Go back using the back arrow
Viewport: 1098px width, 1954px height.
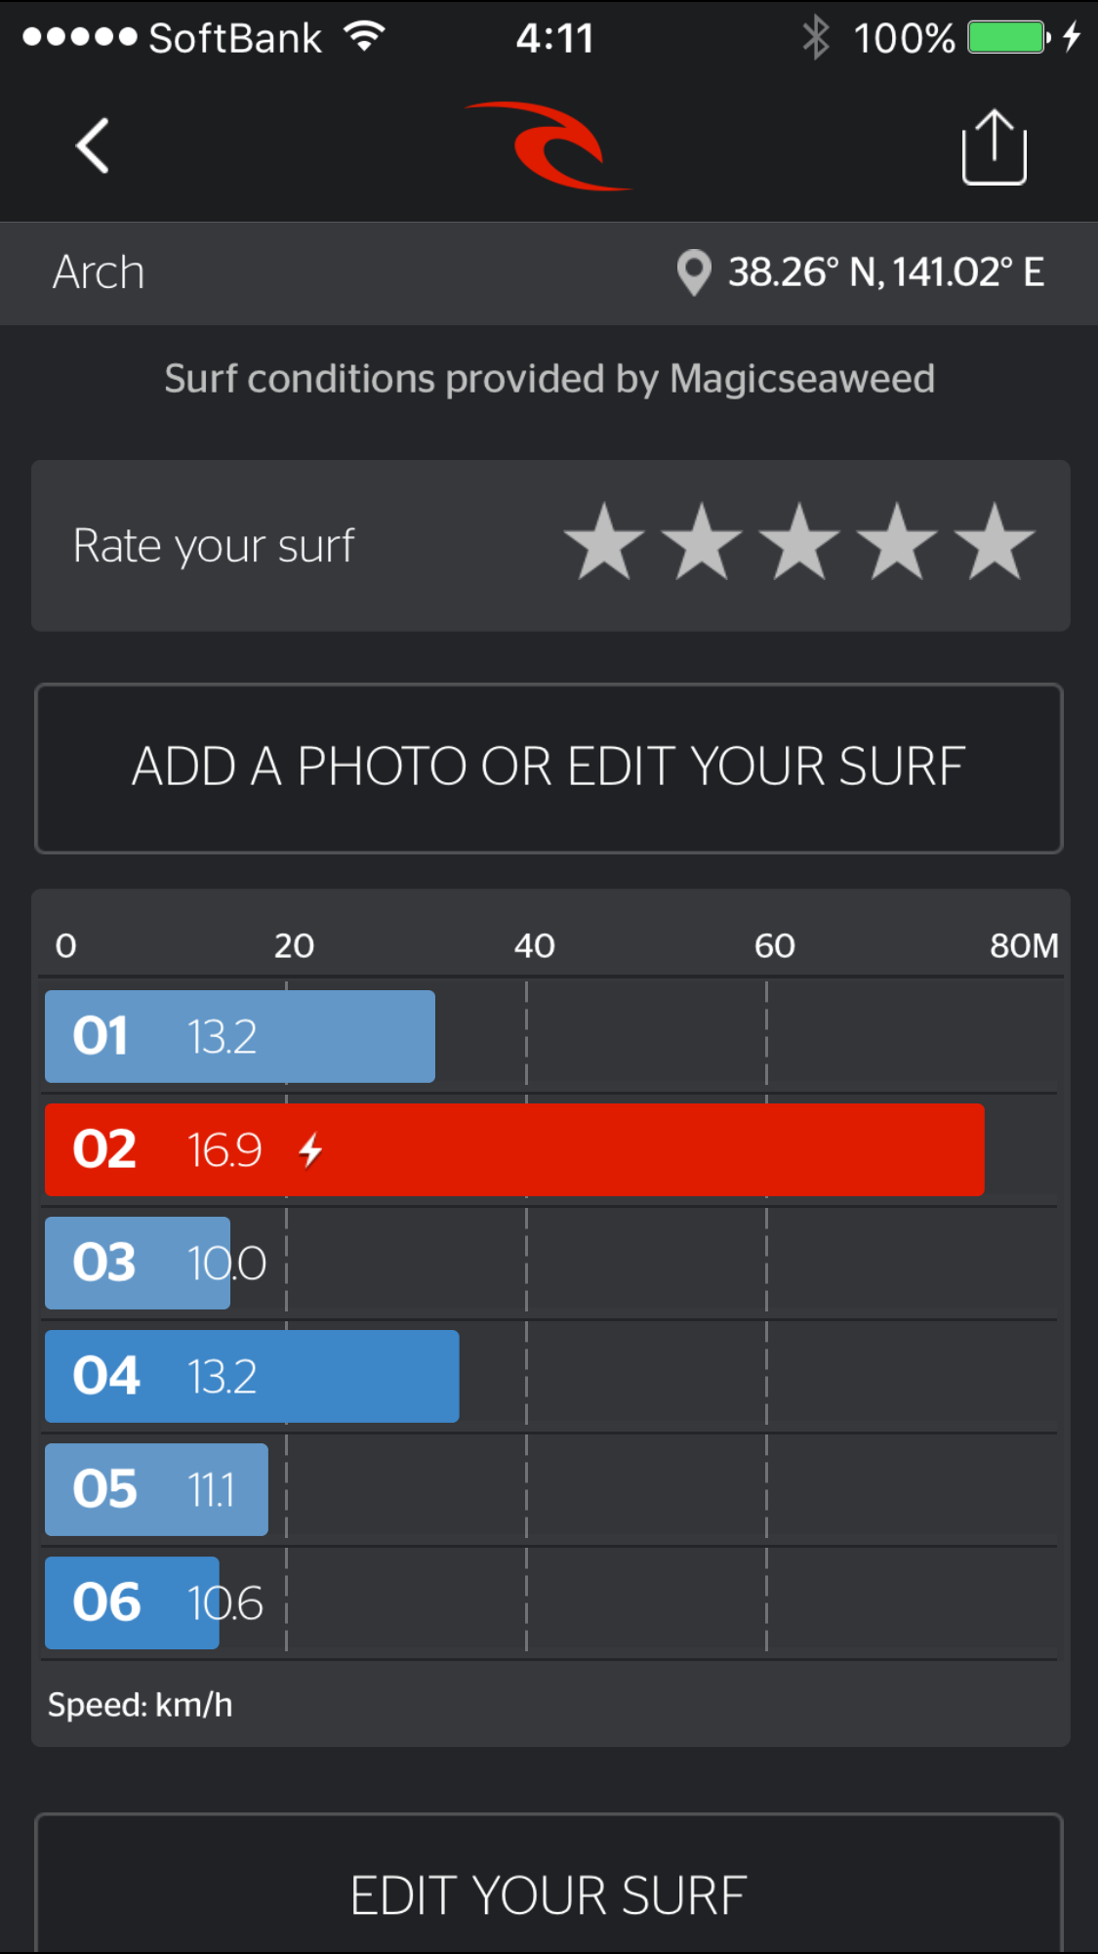coord(93,146)
